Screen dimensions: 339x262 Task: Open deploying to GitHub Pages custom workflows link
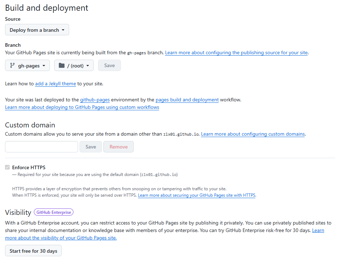click(x=82, y=107)
